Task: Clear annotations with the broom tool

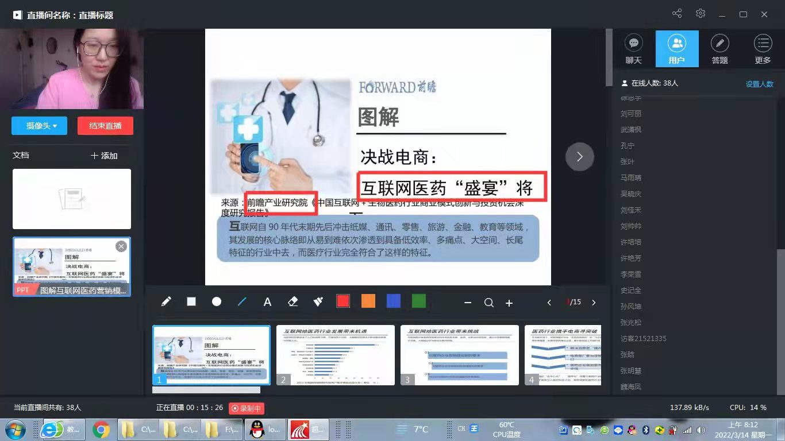Action: (x=318, y=301)
